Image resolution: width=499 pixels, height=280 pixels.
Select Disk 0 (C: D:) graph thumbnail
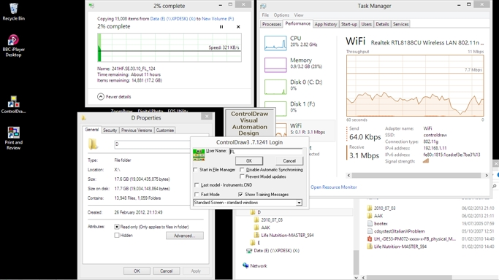tap(275, 87)
